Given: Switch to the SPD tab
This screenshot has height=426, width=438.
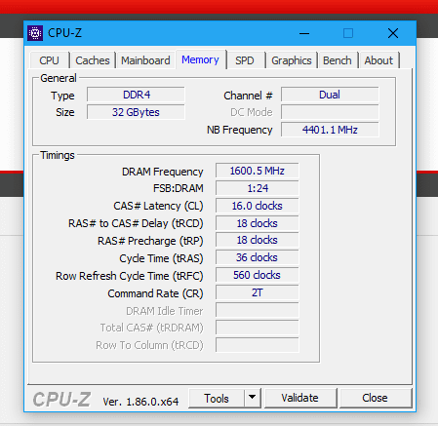Looking at the screenshot, I should (245, 60).
